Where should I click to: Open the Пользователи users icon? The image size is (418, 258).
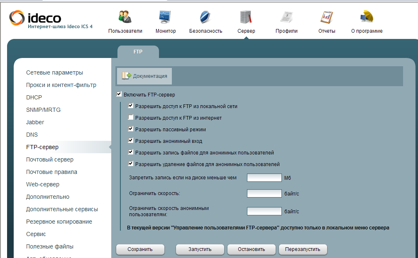tap(125, 17)
